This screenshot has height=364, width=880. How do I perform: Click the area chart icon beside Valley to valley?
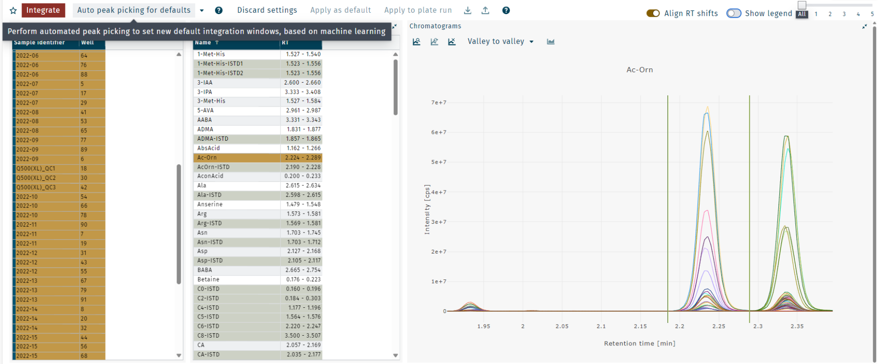point(550,42)
